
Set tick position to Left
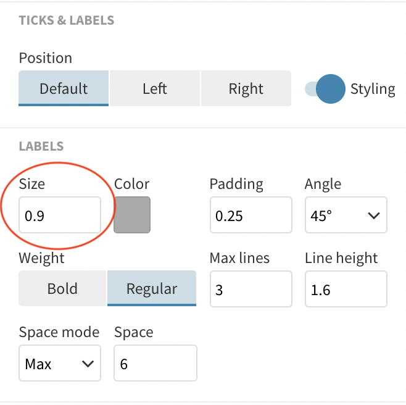[x=155, y=88]
